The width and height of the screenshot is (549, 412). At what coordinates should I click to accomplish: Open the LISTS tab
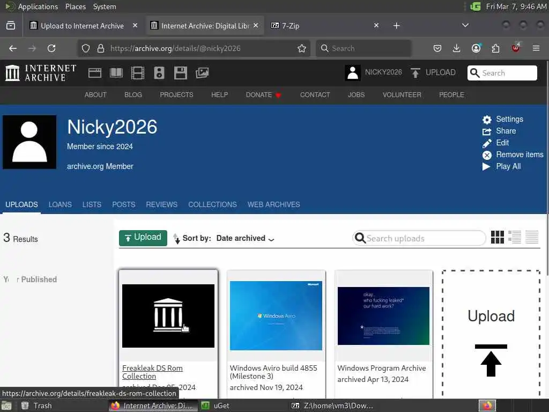92,204
